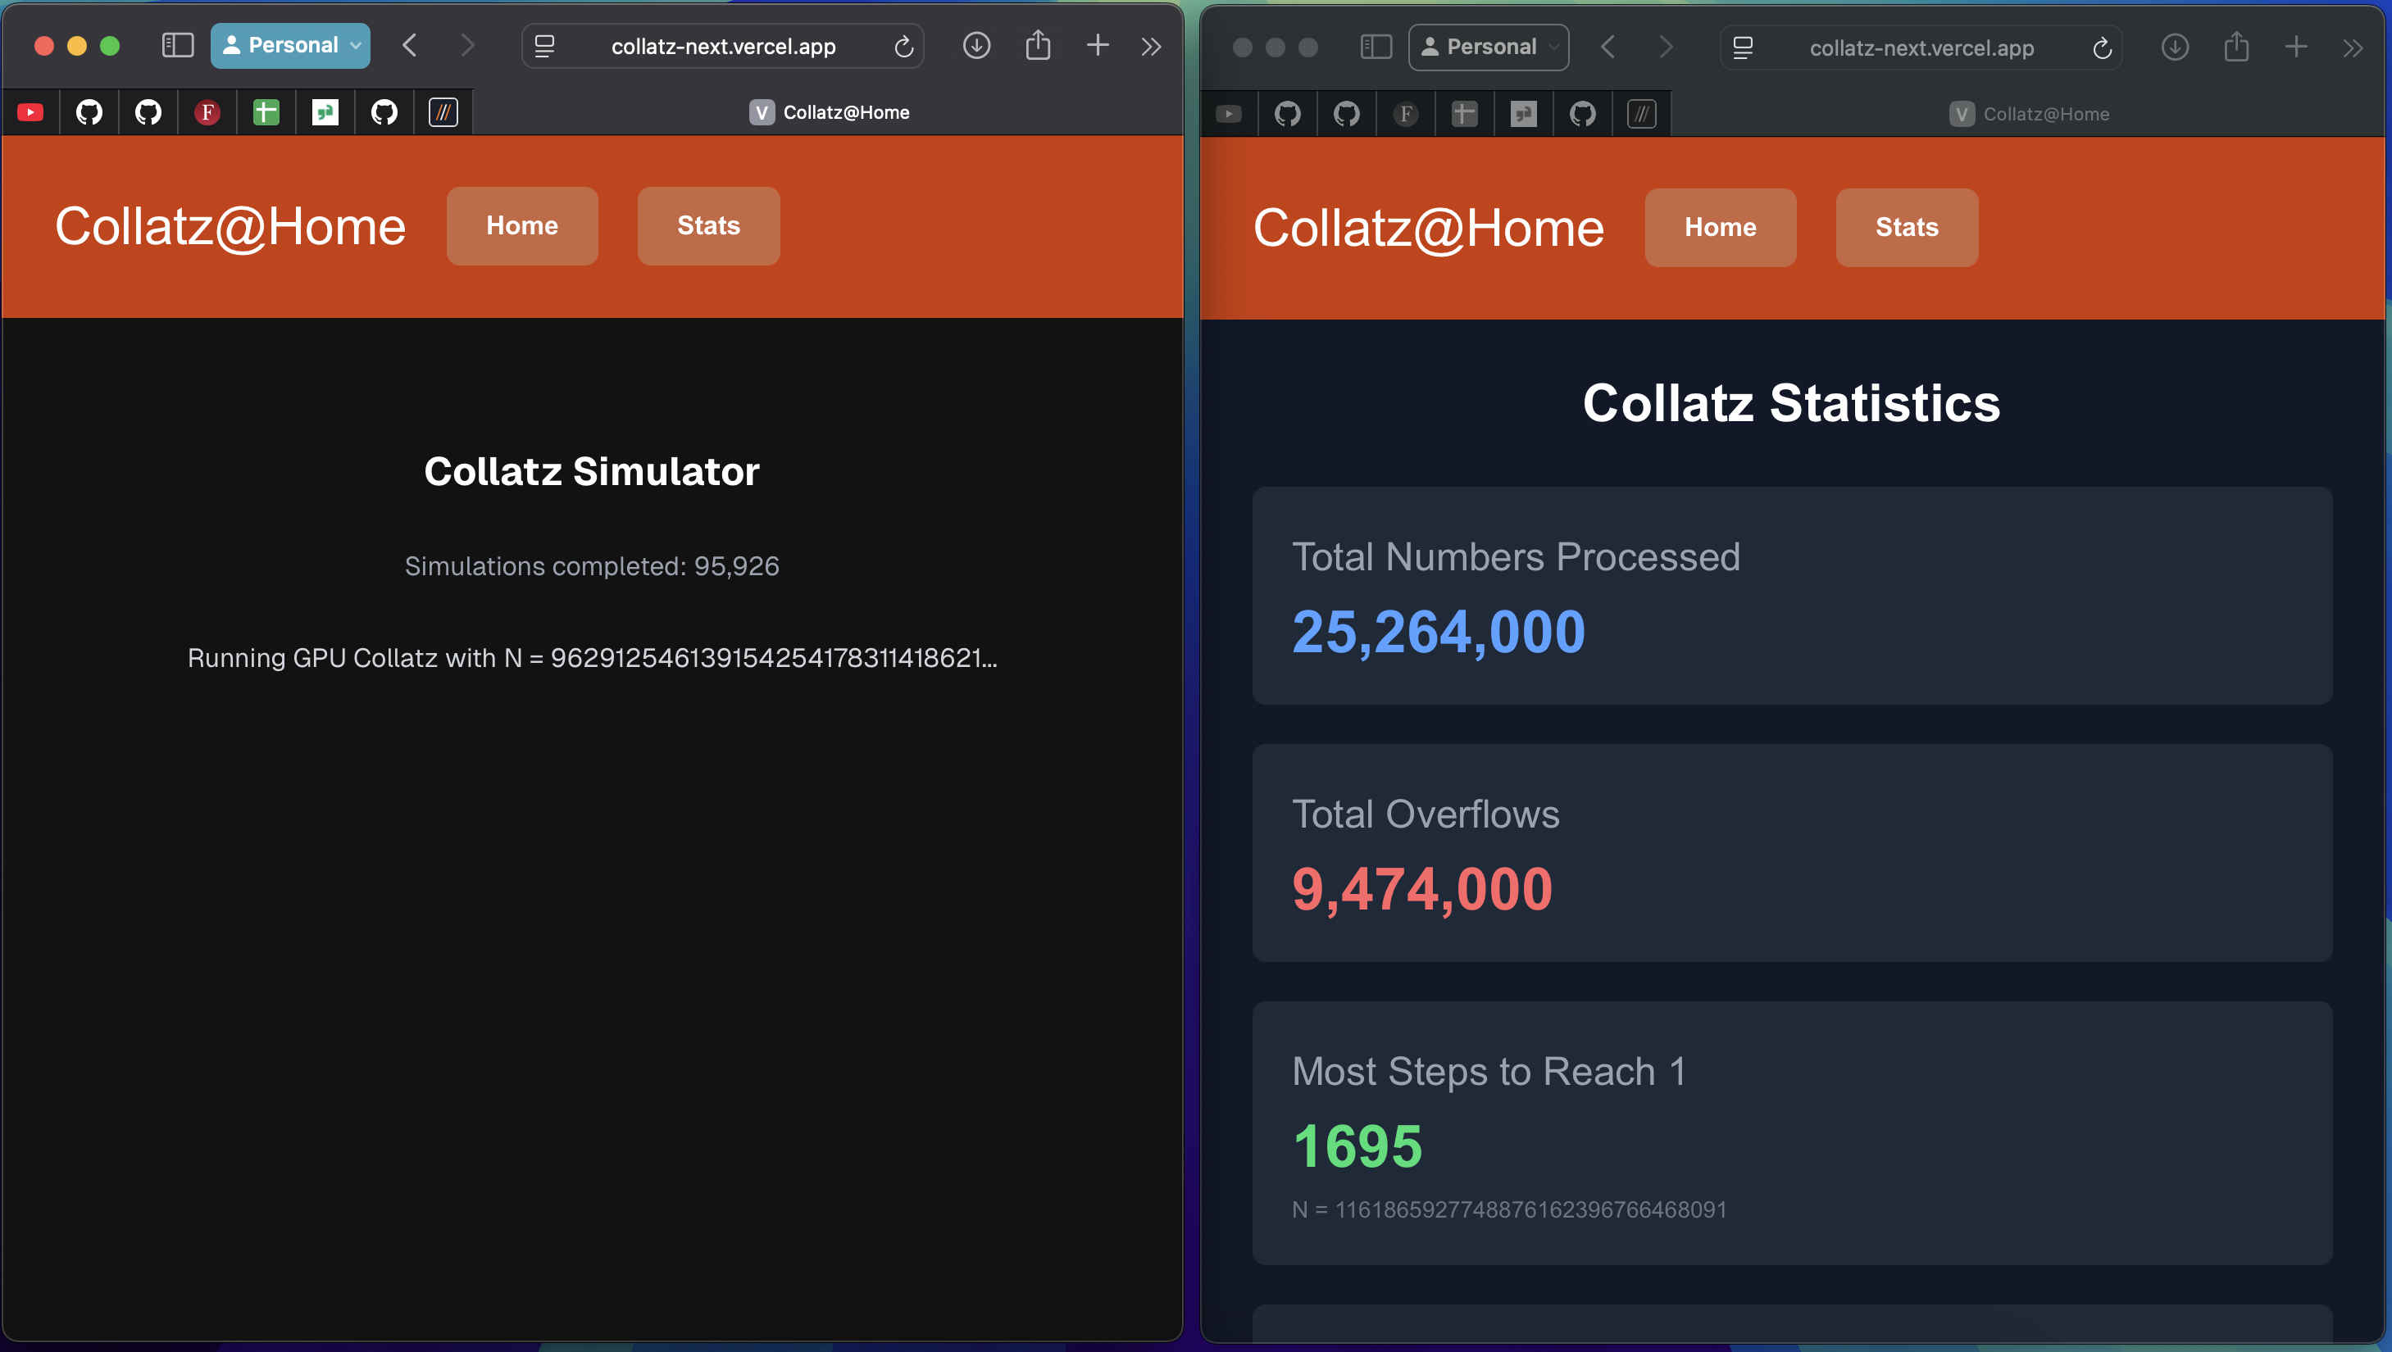Open the red F pinned tab in left window

[207, 112]
